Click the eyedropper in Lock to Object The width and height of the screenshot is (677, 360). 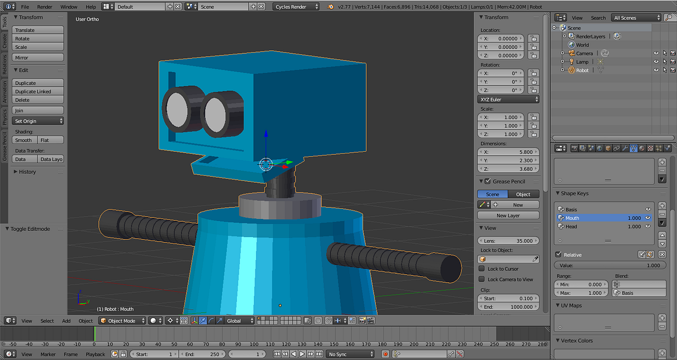[535, 258]
